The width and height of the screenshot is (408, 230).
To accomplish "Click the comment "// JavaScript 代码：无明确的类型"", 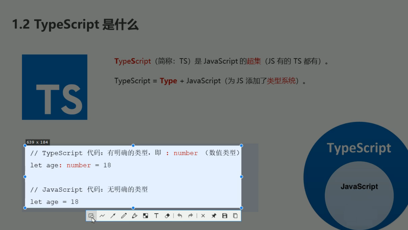I will coord(89,189).
